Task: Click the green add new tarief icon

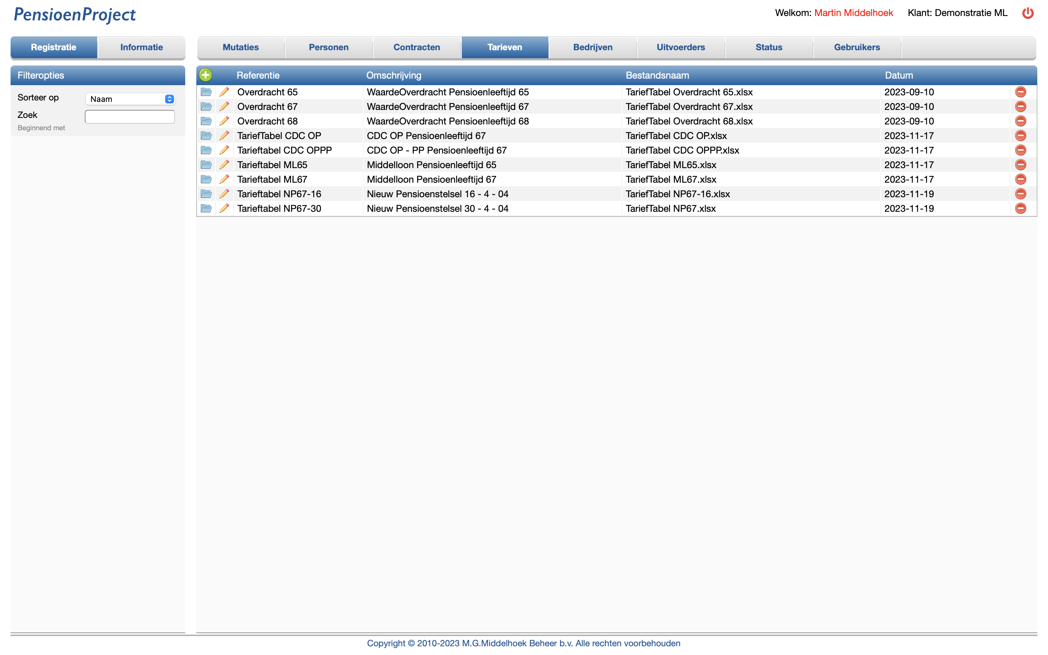Action: tap(206, 75)
